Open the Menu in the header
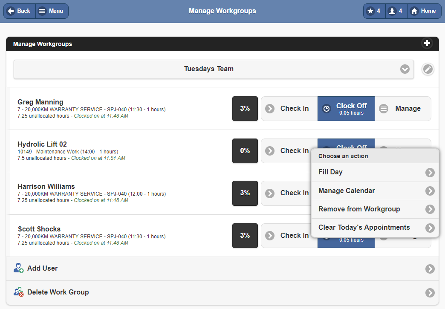Image resolution: width=445 pixels, height=309 pixels. pyautogui.click(x=52, y=11)
